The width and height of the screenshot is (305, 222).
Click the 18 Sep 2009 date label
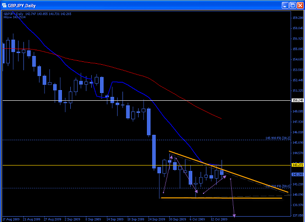(136, 220)
